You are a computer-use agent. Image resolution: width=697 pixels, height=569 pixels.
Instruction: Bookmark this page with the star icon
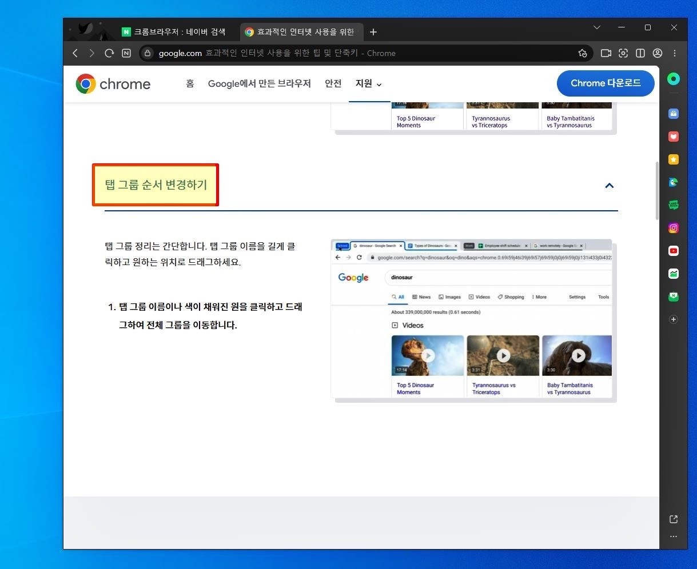583,53
